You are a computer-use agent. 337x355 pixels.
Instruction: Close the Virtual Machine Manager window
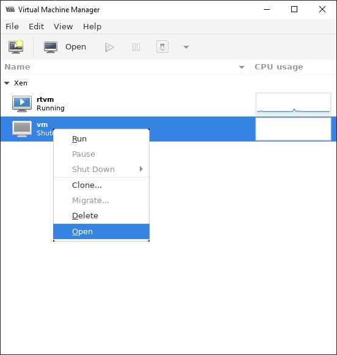(x=322, y=9)
